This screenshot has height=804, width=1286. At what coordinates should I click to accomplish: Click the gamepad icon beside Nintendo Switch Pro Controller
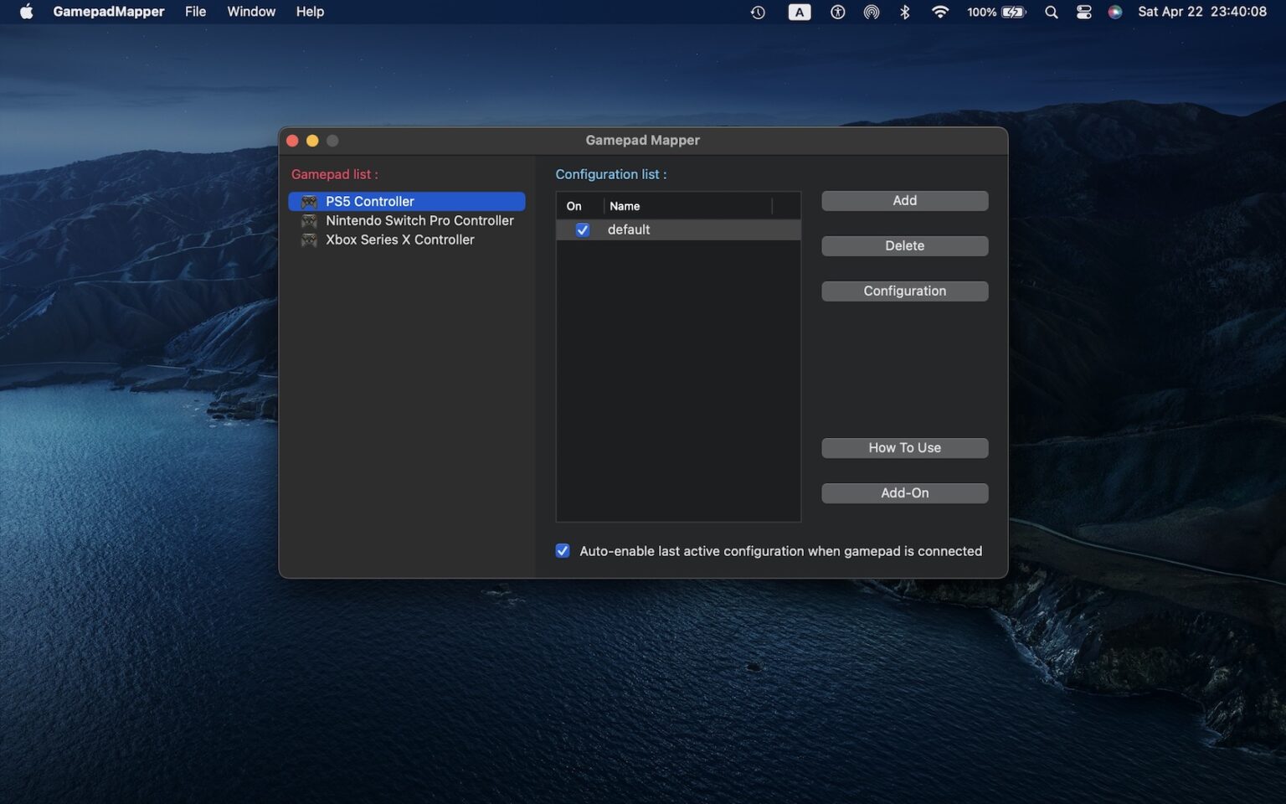pos(309,220)
